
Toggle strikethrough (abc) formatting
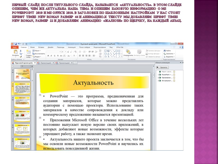tap(61, 56)
